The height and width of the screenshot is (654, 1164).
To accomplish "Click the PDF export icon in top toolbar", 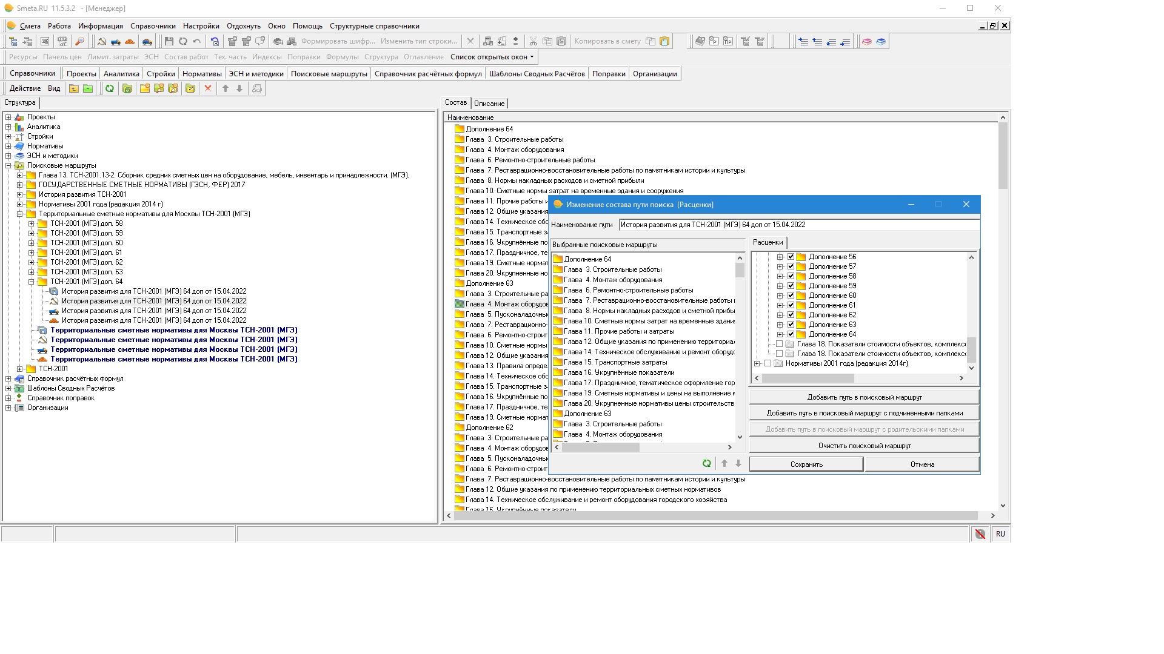I will 62,41.
